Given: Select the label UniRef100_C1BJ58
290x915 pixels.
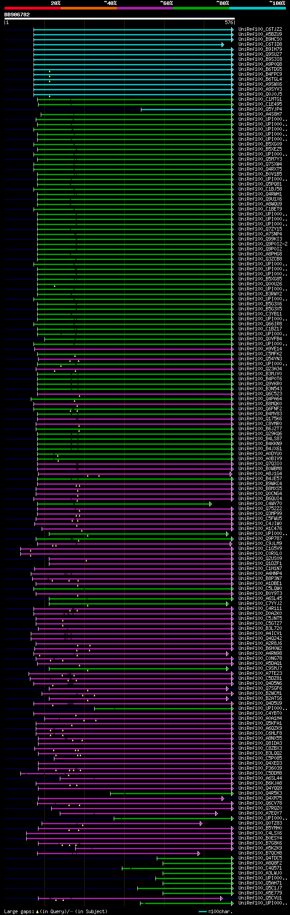Looking at the screenshot, I should 260,189.
